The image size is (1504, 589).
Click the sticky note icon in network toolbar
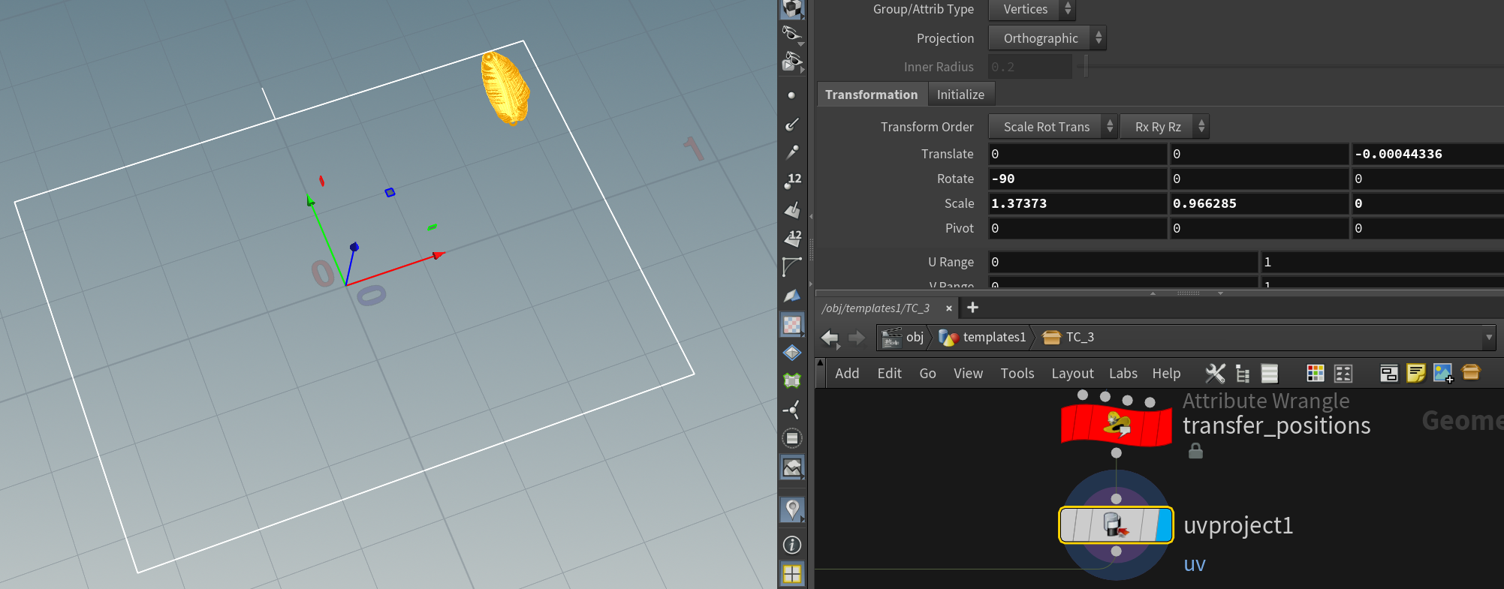point(1415,373)
